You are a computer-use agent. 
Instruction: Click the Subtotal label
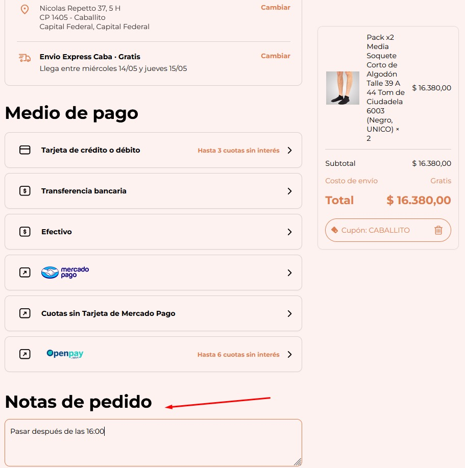coord(340,163)
